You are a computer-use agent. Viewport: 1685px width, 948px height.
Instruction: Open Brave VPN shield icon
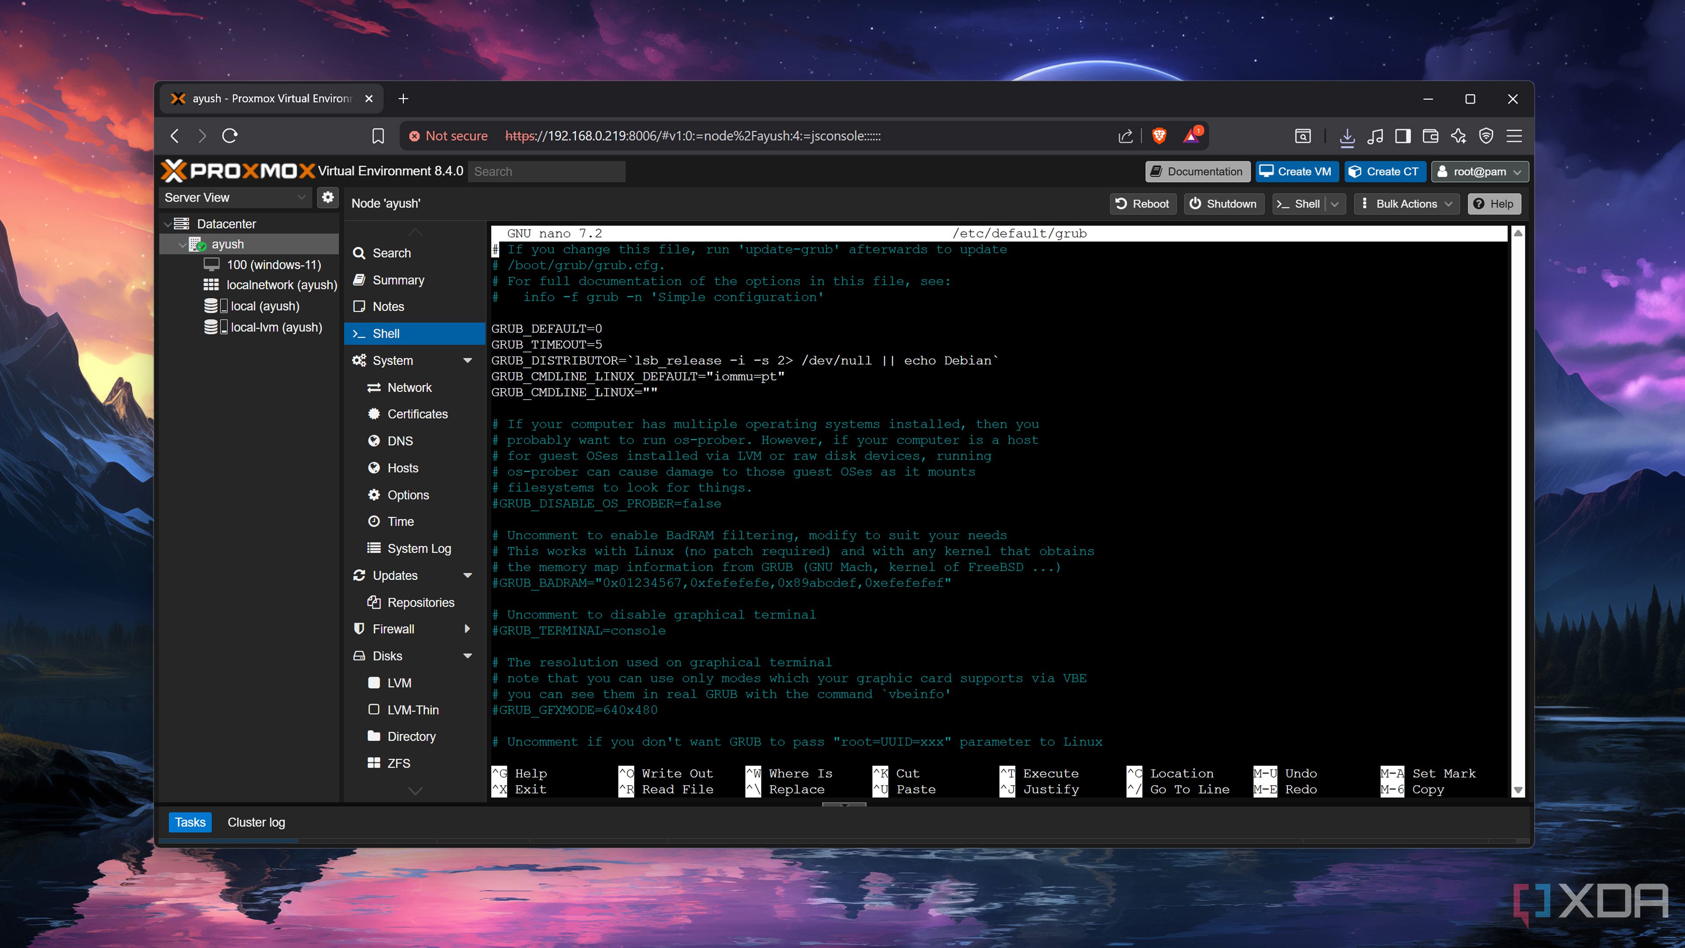tap(1486, 136)
